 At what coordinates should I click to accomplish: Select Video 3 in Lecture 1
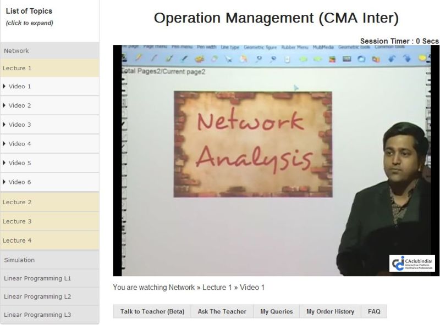coord(20,125)
